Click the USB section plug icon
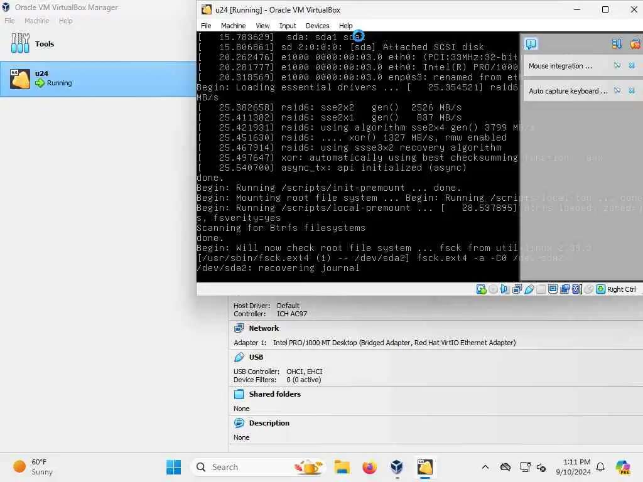The height and width of the screenshot is (482, 643). [x=239, y=357]
